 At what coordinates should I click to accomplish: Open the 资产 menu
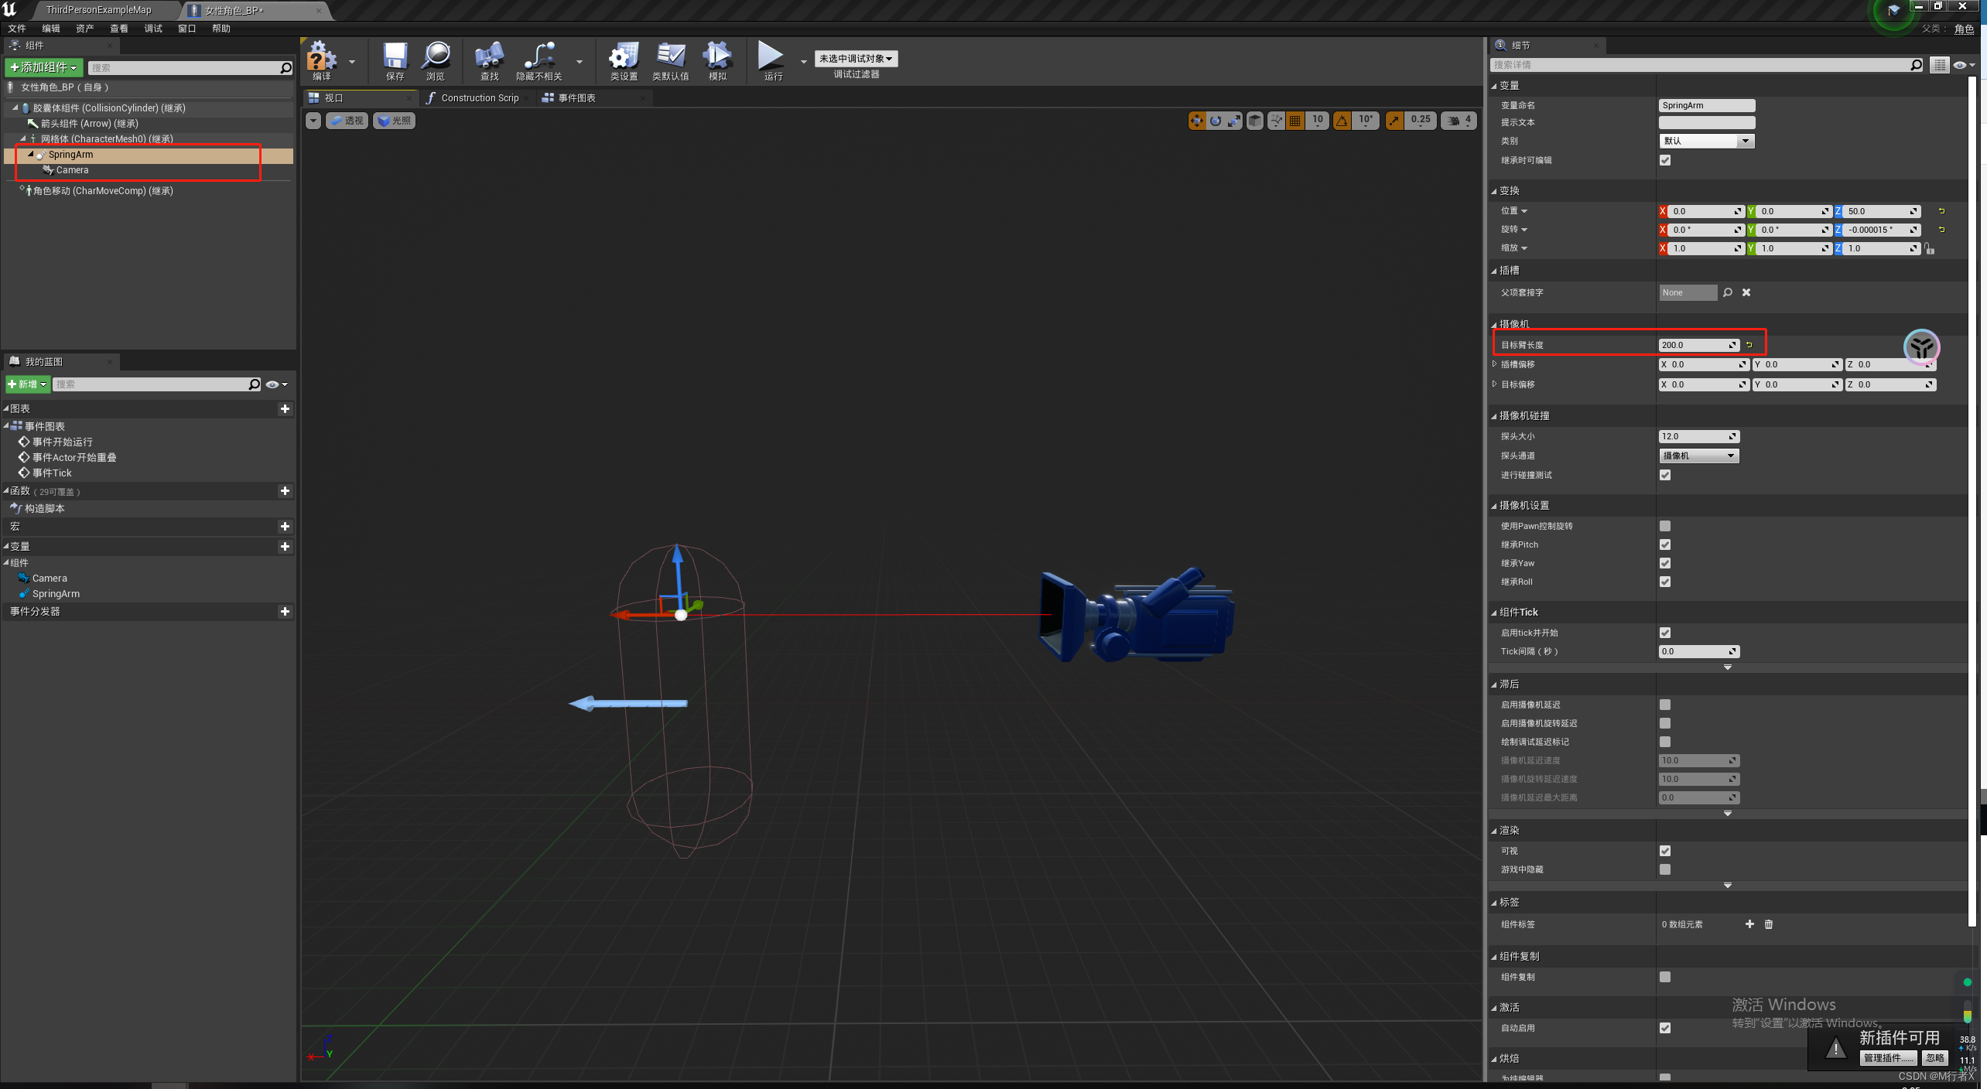click(85, 29)
